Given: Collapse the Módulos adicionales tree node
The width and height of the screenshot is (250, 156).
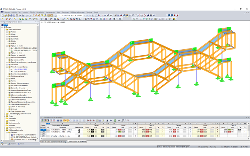Looking at the screenshot, I should click(5, 130).
